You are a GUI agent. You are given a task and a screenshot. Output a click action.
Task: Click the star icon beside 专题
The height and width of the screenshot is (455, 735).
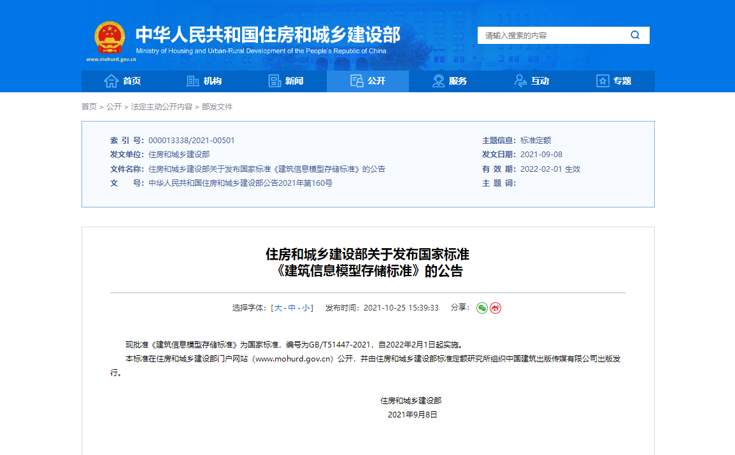pos(603,81)
